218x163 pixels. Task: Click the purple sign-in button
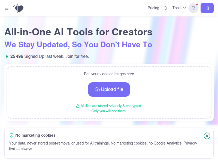coord(207,8)
